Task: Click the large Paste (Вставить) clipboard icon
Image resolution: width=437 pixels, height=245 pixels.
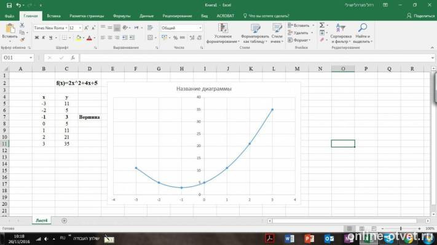Action: click(10, 29)
